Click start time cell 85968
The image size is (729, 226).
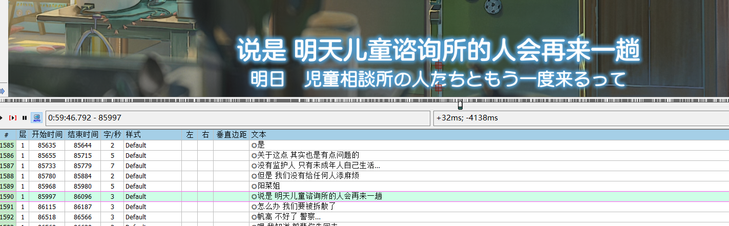coord(47,186)
